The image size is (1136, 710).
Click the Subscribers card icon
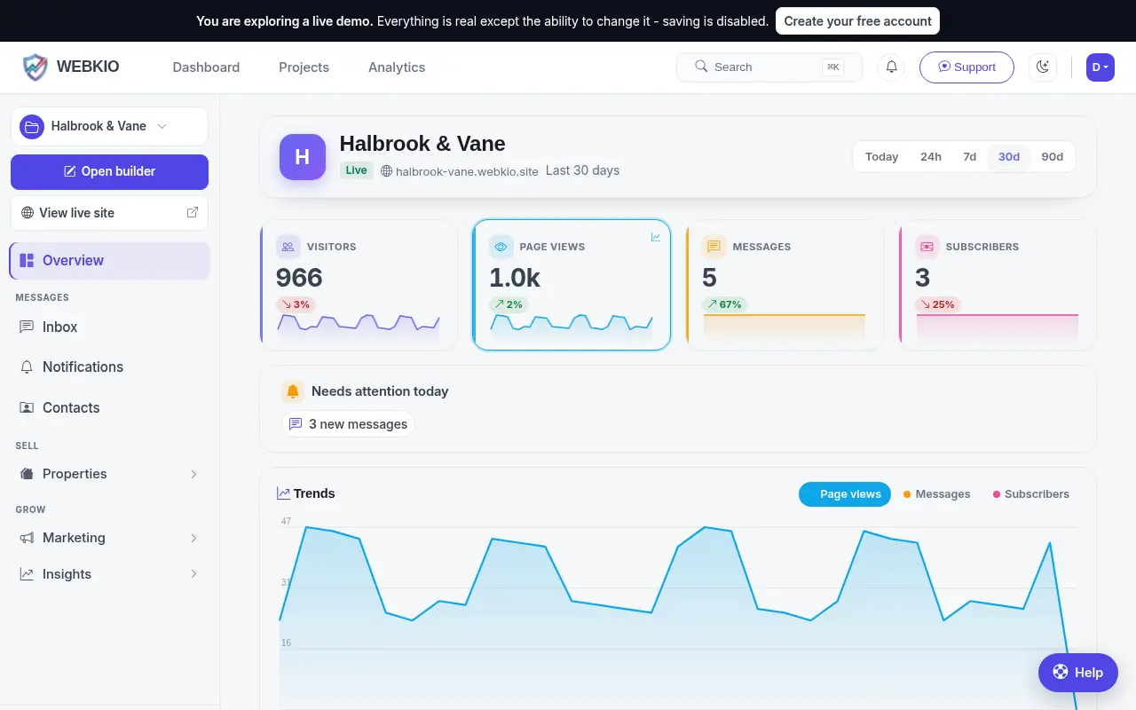927,247
